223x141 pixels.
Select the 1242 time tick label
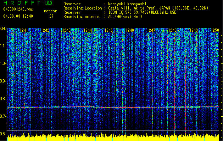(x=45, y=31)
